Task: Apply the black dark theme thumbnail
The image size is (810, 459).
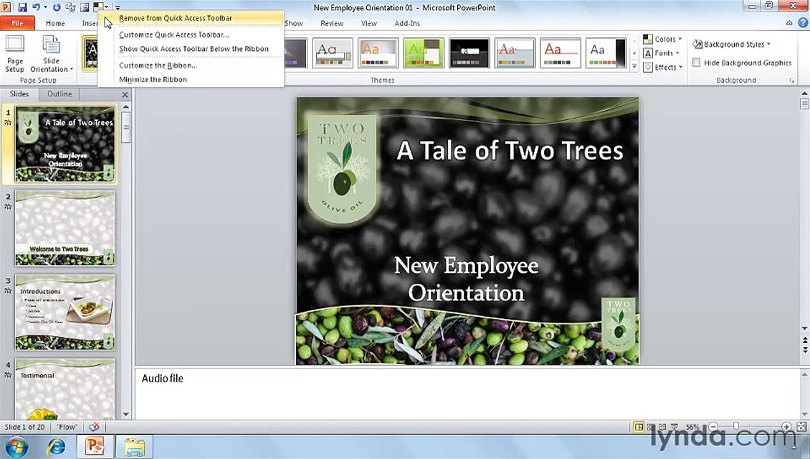Action: coord(469,54)
